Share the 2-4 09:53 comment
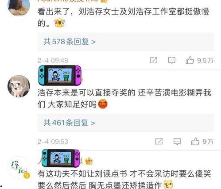Image resolution: width=221 pixels, height=189 pixels. point(159,141)
